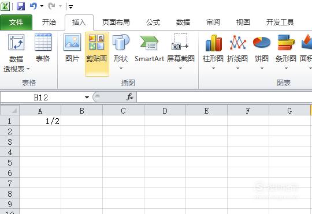Select row 6 header
Screen dimensions: 312x214
point(10,172)
